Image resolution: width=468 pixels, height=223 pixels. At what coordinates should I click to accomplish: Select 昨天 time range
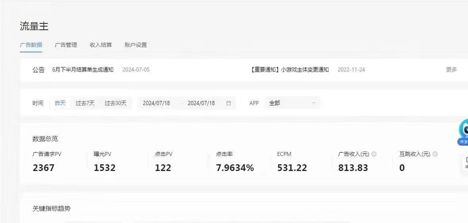[x=60, y=103]
